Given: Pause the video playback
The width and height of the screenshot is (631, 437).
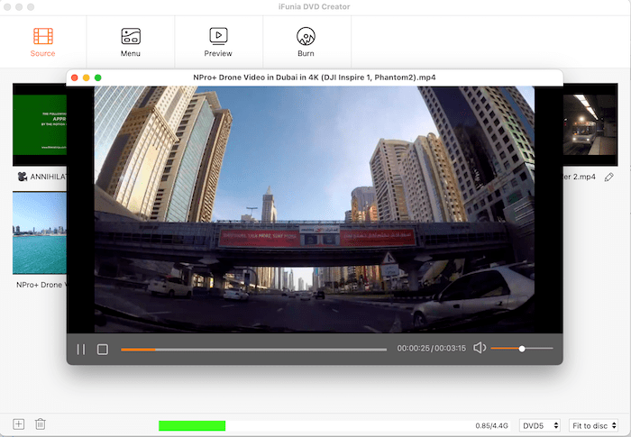Looking at the screenshot, I should pos(80,349).
